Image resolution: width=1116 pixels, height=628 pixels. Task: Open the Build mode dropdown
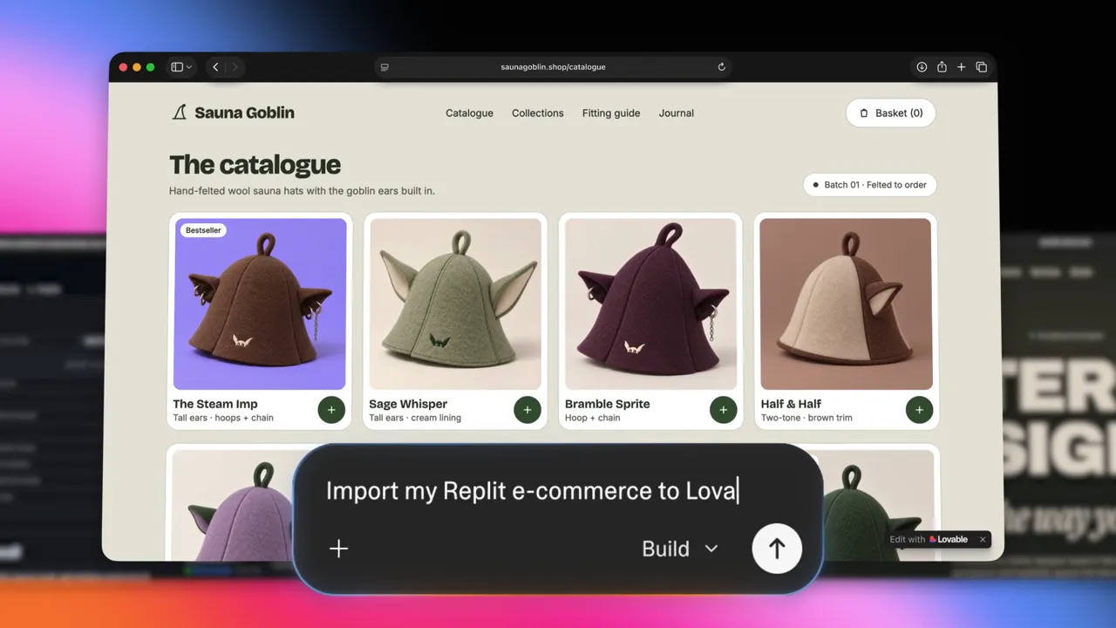(680, 549)
